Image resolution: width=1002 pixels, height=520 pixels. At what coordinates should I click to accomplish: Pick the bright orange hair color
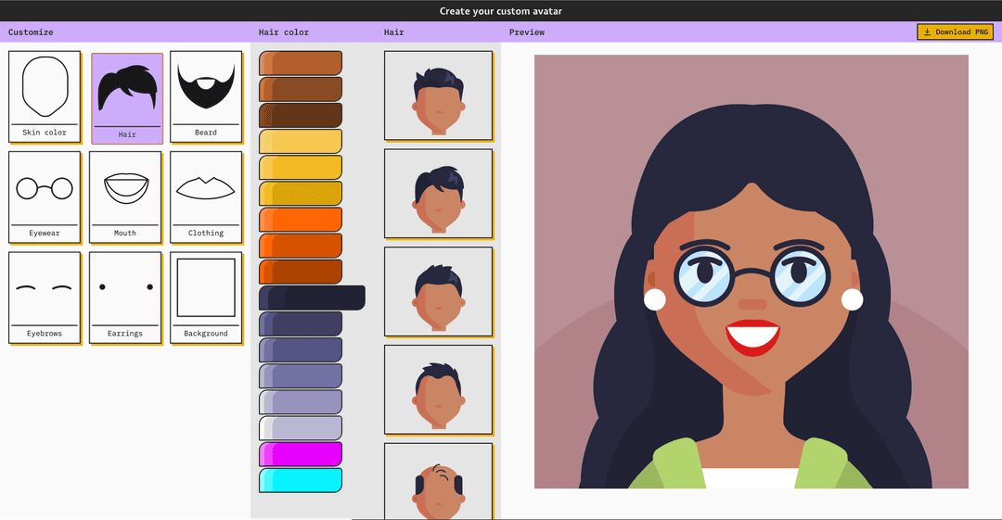tap(301, 220)
